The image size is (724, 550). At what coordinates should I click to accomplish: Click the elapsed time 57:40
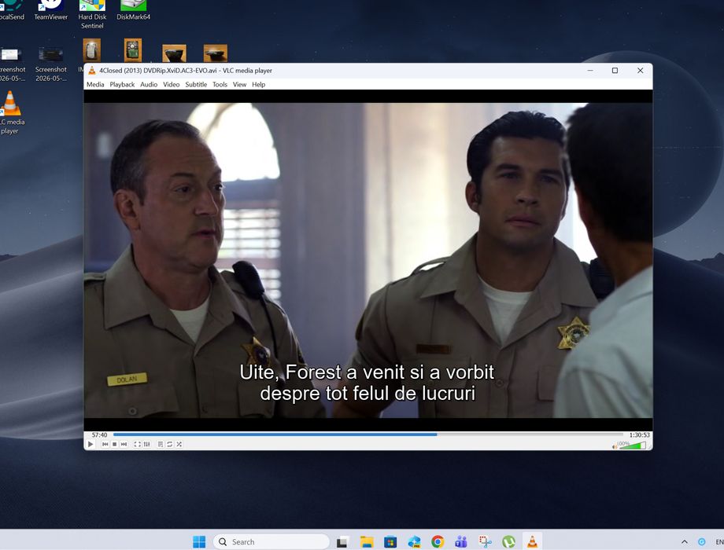coord(99,434)
